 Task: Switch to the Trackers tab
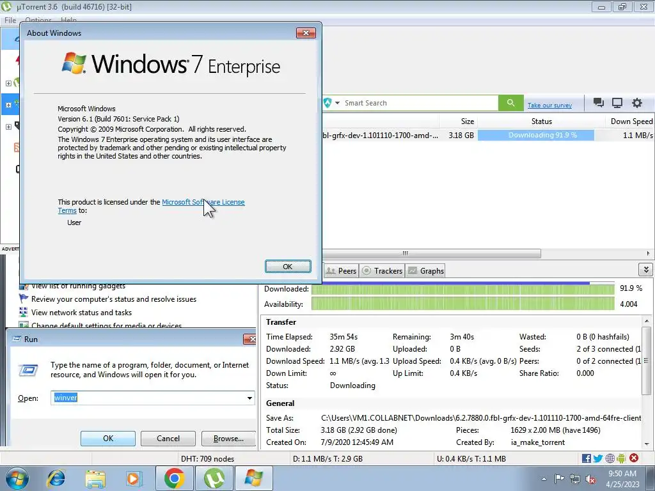click(x=383, y=271)
